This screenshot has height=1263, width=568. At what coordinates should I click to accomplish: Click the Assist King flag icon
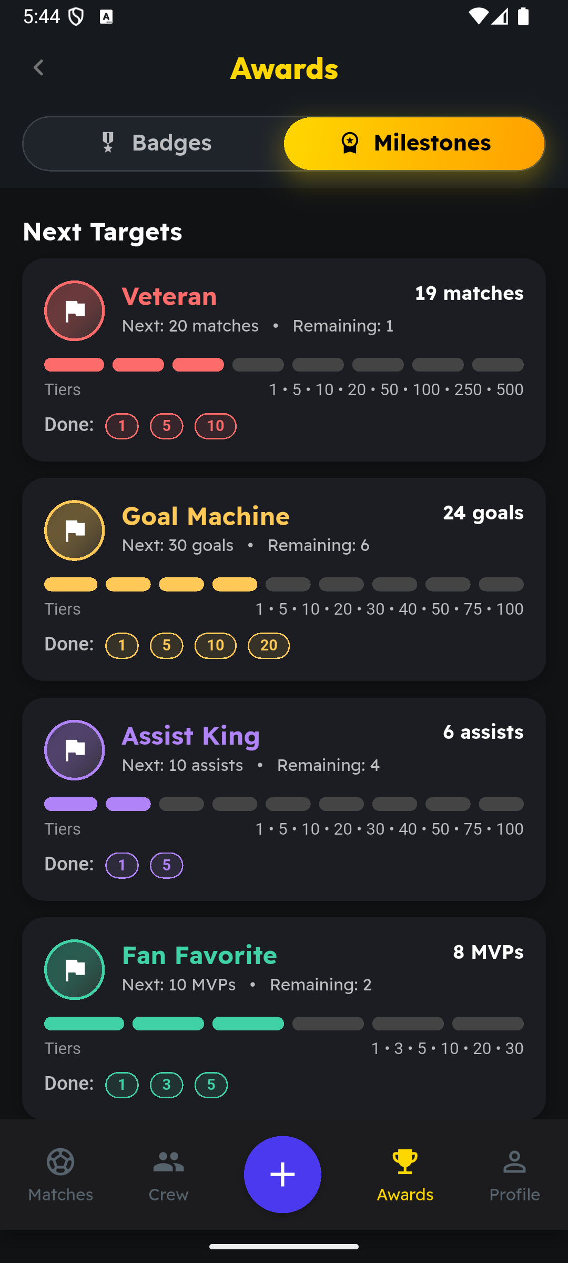74,750
